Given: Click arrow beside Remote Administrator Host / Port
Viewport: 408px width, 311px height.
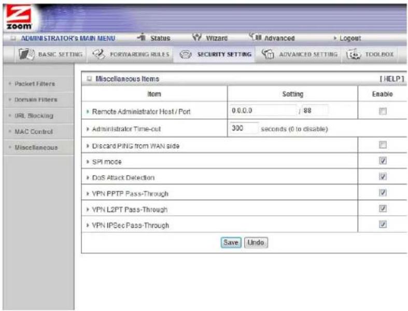Looking at the screenshot, I should 88,111.
